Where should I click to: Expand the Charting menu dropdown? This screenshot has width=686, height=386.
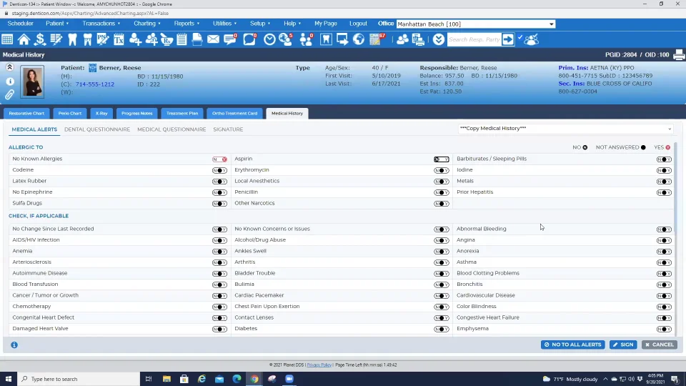coord(147,23)
